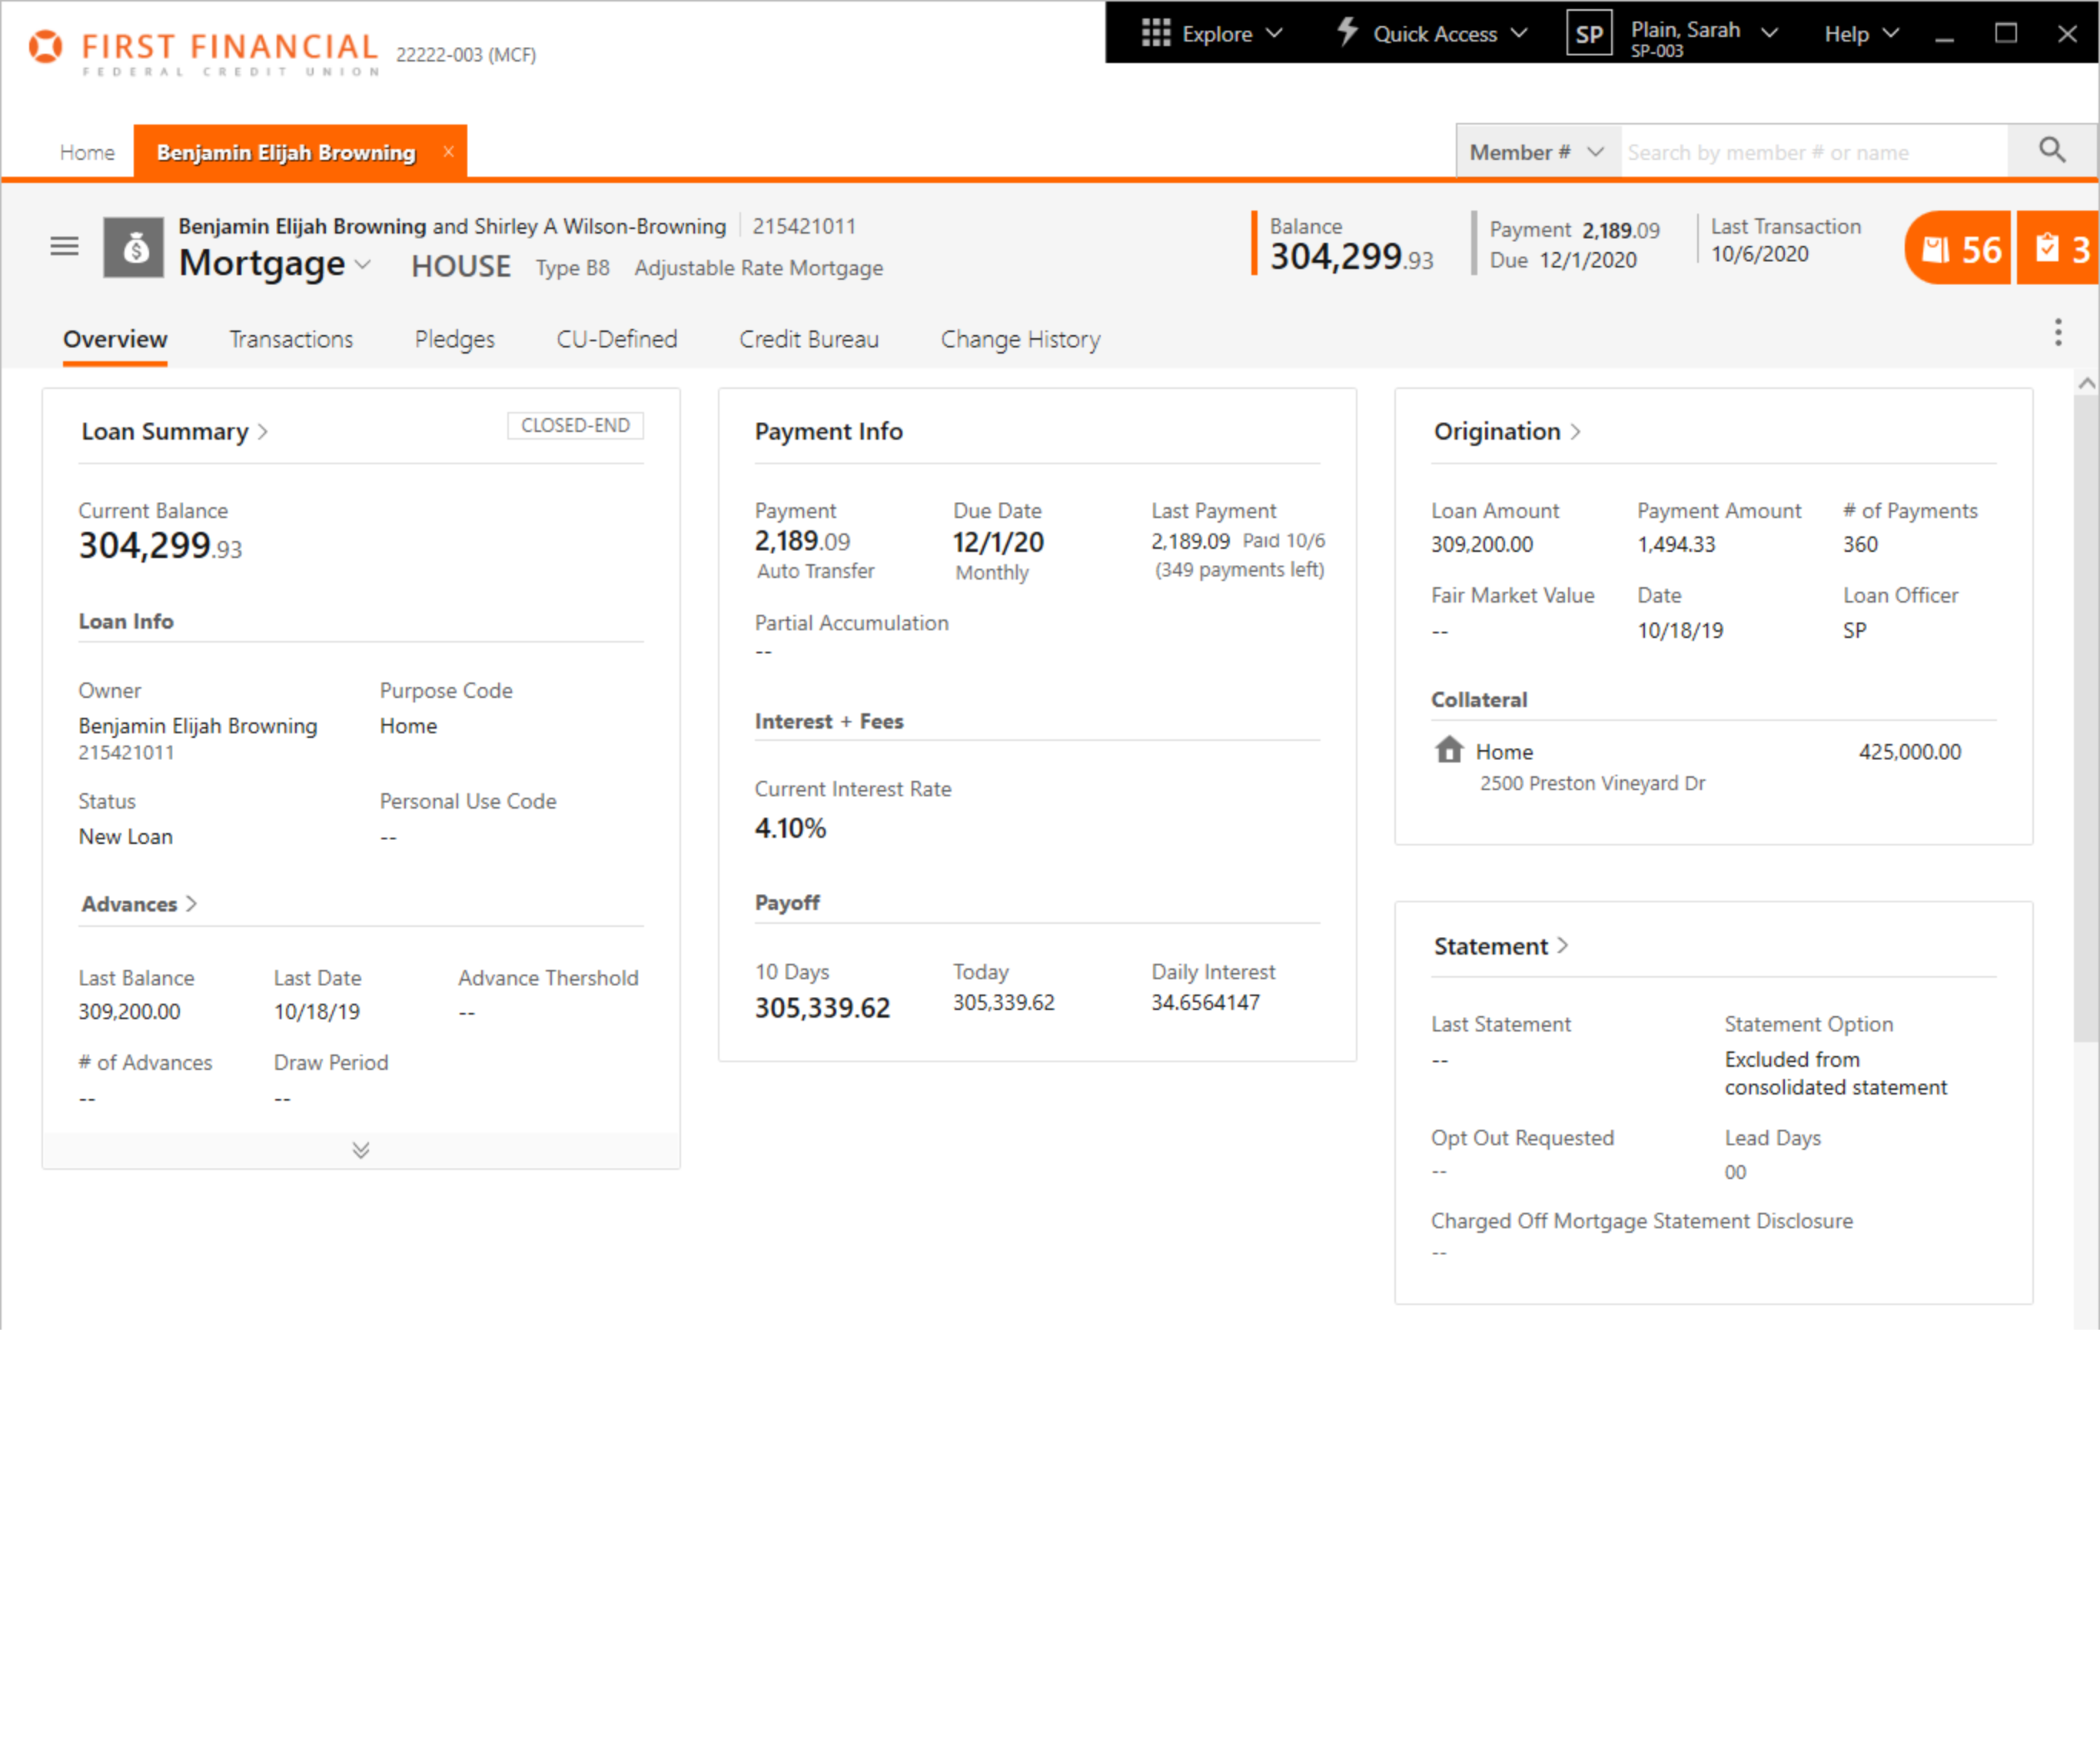Open the Pledges tab
The image size is (2100, 1737).
pos(454,339)
